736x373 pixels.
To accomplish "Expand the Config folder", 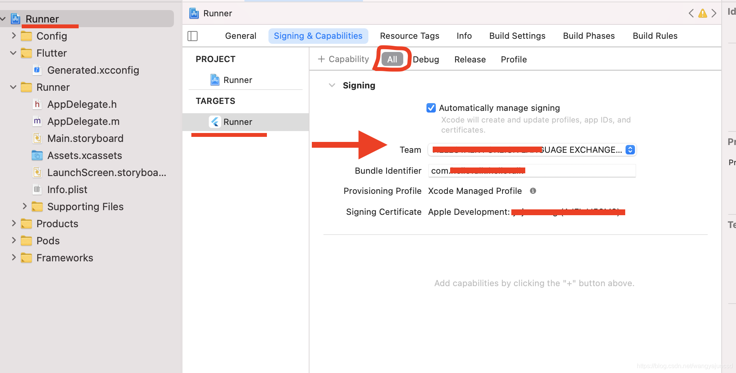I will [14, 36].
